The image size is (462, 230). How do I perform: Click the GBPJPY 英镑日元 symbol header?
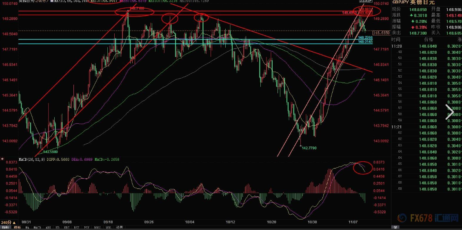[x=415, y=2]
